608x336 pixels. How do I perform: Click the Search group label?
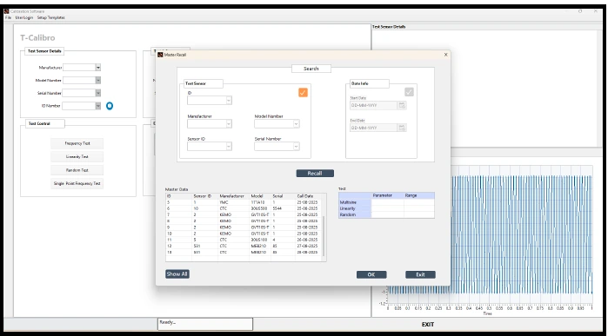click(x=311, y=69)
